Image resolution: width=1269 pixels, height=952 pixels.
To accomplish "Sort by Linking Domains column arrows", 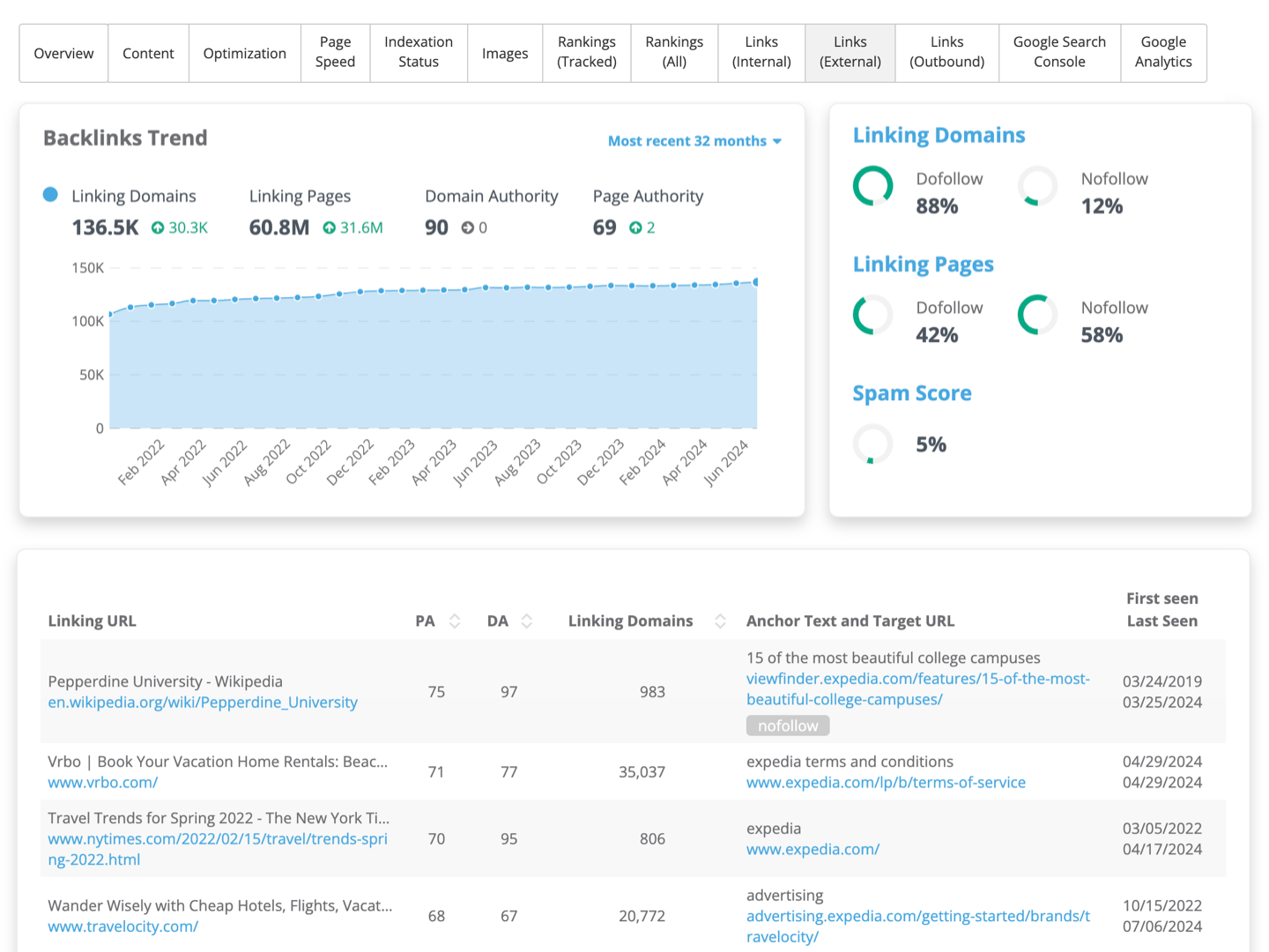I will pyautogui.click(x=720, y=621).
